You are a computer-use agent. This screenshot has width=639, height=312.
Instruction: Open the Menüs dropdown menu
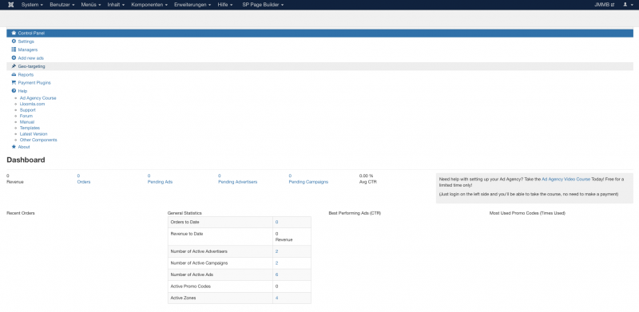[x=91, y=5]
